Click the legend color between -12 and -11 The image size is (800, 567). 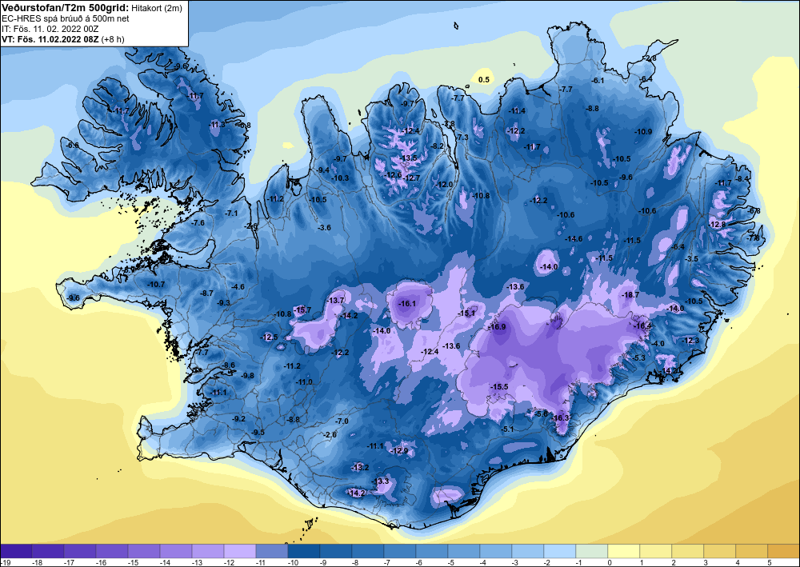tap(240, 551)
